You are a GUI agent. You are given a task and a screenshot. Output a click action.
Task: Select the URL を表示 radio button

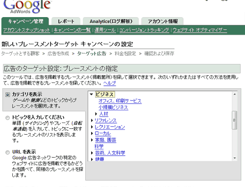coord(7,152)
